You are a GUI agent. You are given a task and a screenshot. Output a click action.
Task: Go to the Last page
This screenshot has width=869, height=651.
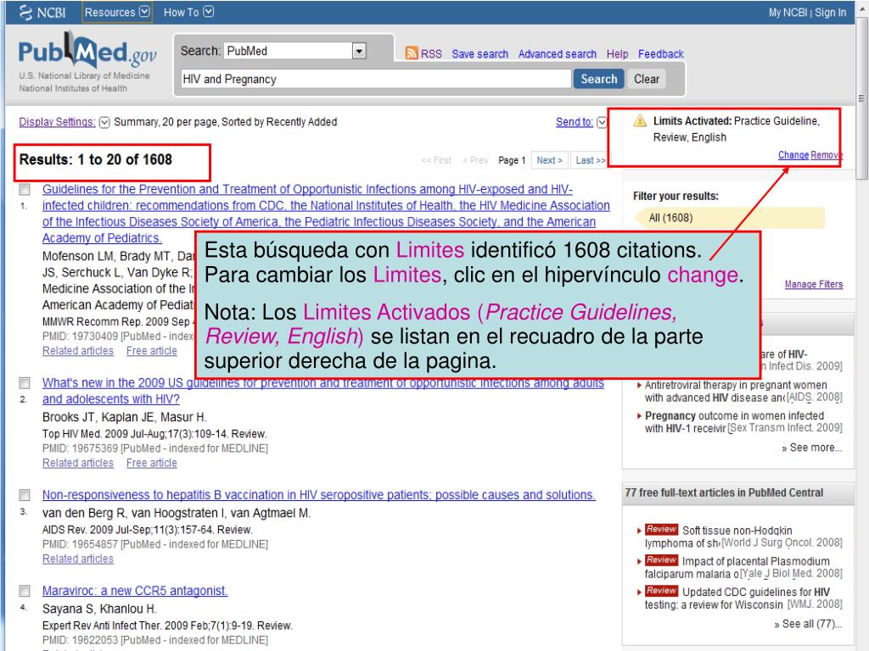590,160
